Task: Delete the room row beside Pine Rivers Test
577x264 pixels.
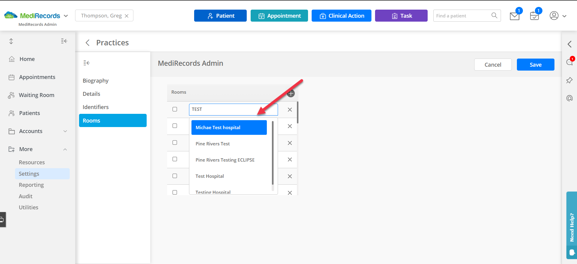Action: 290,143
